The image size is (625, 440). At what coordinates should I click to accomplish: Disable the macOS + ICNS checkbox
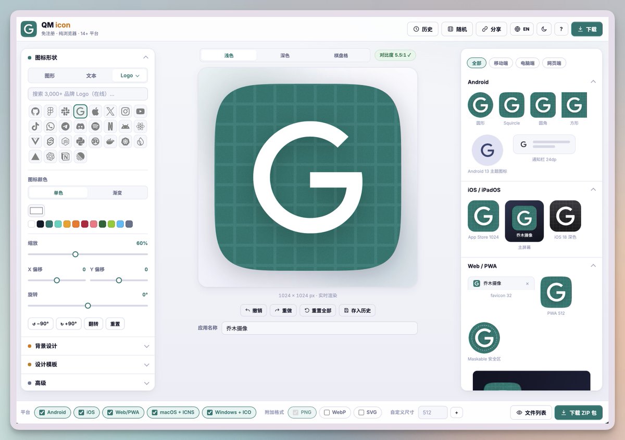tap(155, 412)
